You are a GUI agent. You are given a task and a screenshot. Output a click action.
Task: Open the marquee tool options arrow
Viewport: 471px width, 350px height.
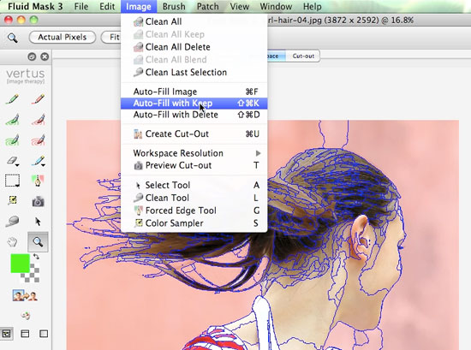pyautogui.click(x=17, y=186)
